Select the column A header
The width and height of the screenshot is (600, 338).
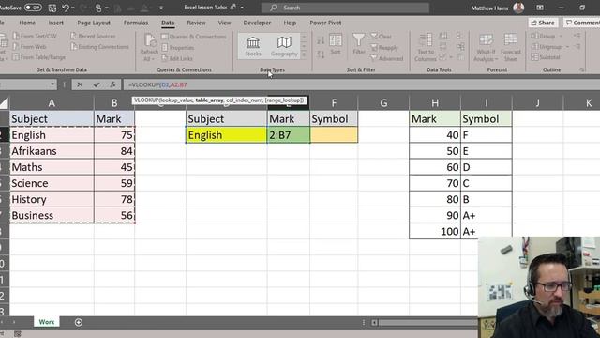(52, 103)
